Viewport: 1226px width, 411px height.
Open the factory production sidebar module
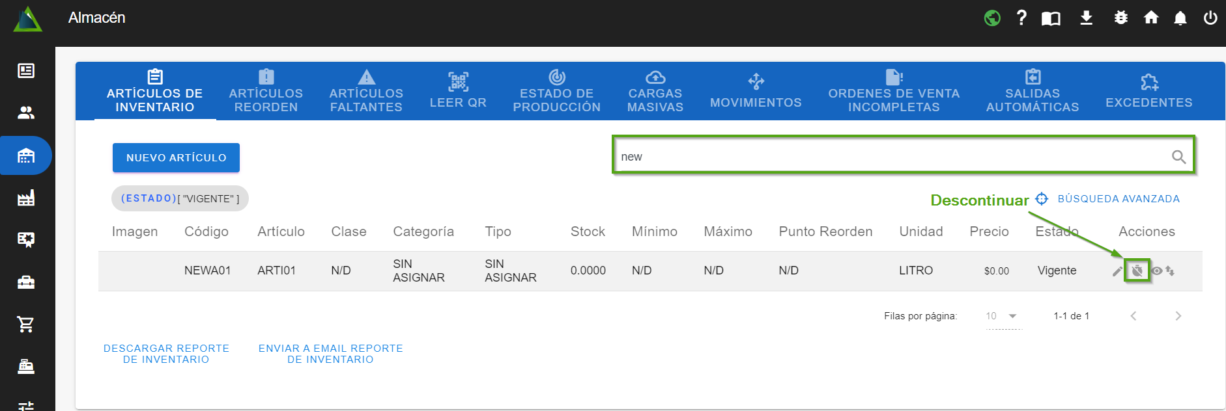coord(26,198)
